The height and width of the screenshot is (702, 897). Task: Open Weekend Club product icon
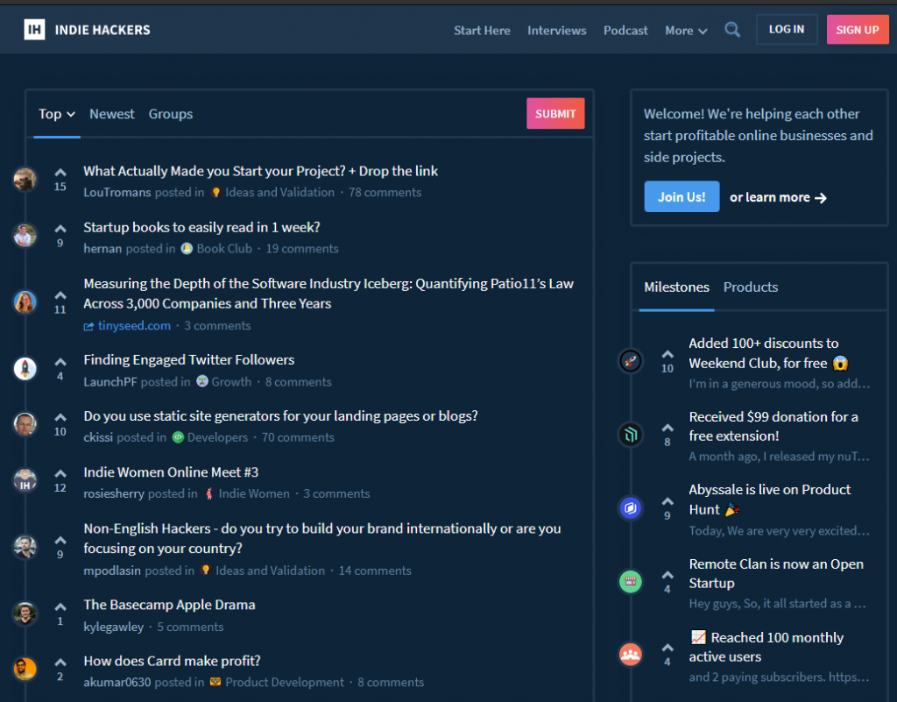coord(631,361)
